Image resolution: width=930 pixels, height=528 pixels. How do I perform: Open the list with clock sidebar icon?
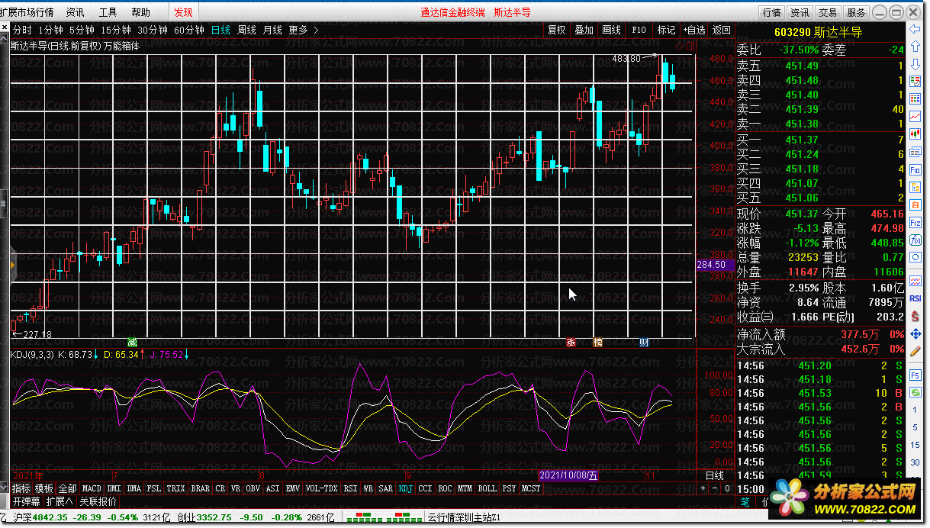[x=915, y=81]
